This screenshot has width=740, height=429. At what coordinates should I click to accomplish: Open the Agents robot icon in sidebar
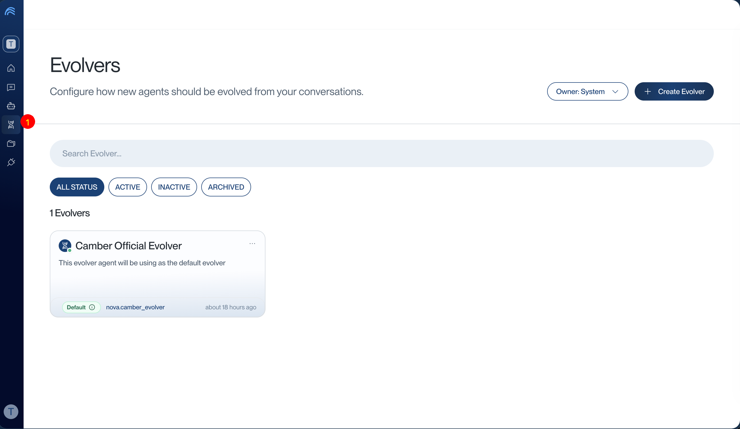(x=11, y=106)
